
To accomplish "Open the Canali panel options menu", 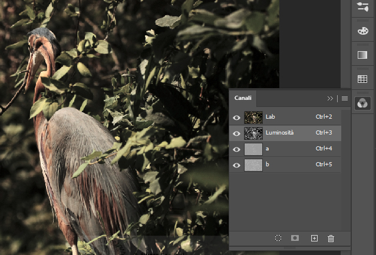I will point(345,99).
